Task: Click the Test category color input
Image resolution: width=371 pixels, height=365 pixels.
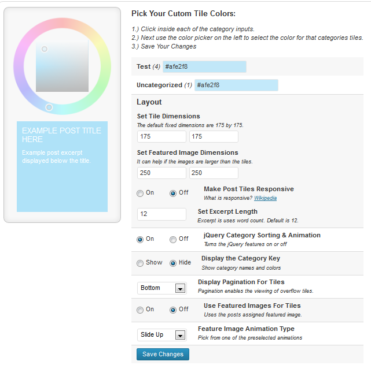Action: pyautogui.click(x=204, y=66)
